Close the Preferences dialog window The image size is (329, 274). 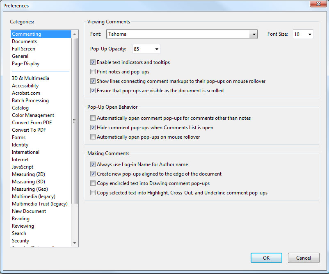point(318,4)
